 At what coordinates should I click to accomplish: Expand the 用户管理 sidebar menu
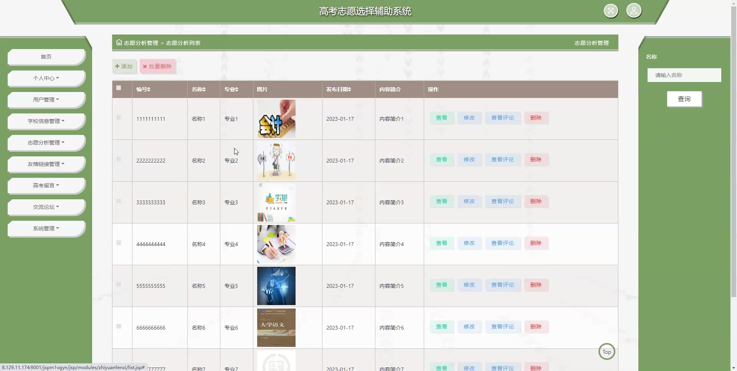click(46, 100)
